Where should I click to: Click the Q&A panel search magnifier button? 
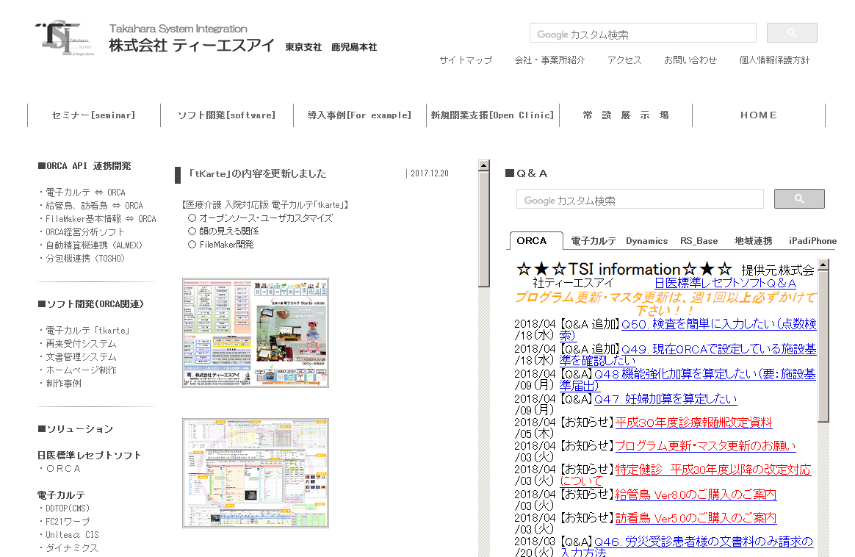pyautogui.click(x=799, y=198)
